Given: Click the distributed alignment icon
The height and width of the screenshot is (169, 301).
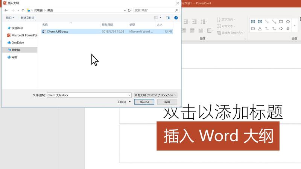Looking at the screenshot, I should click(x=201, y=30).
